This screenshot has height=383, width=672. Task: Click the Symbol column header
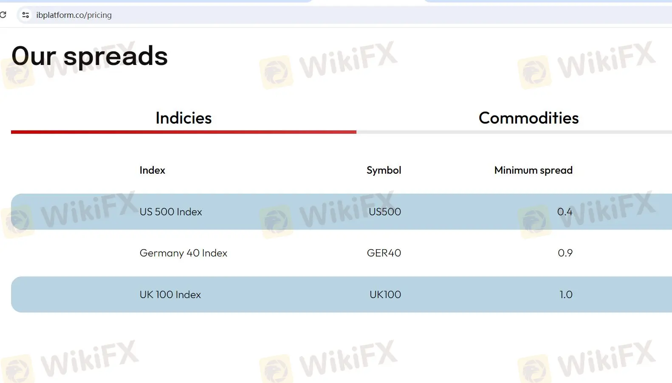click(x=384, y=170)
